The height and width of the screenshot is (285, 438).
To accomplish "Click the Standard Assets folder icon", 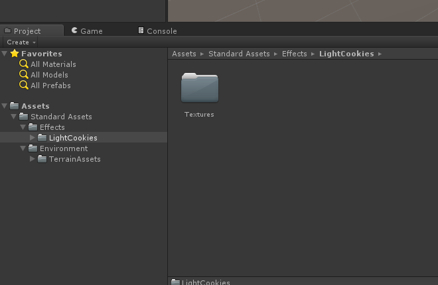I will [23, 116].
